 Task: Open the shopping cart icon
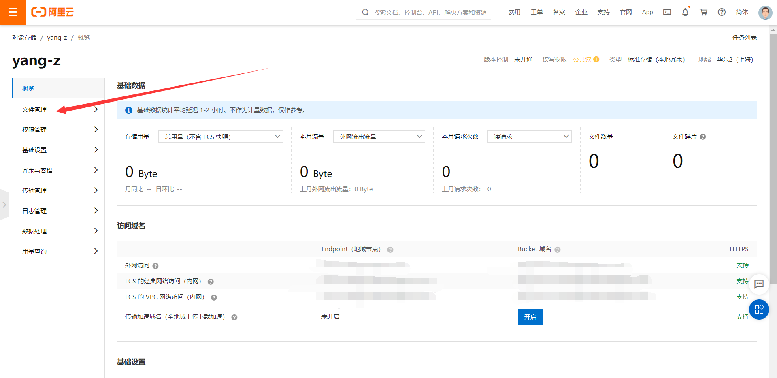703,12
